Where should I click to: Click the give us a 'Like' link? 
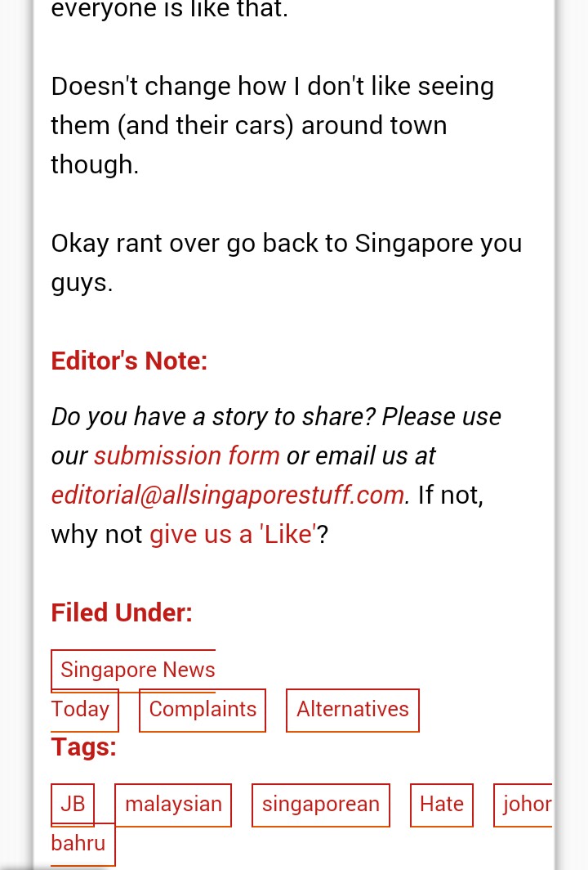coord(234,535)
